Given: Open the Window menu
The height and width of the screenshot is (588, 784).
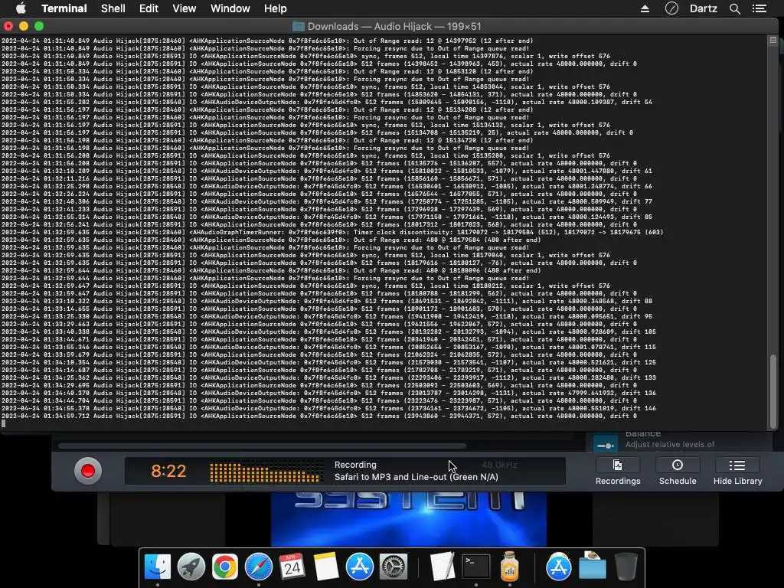Looking at the screenshot, I should point(230,8).
